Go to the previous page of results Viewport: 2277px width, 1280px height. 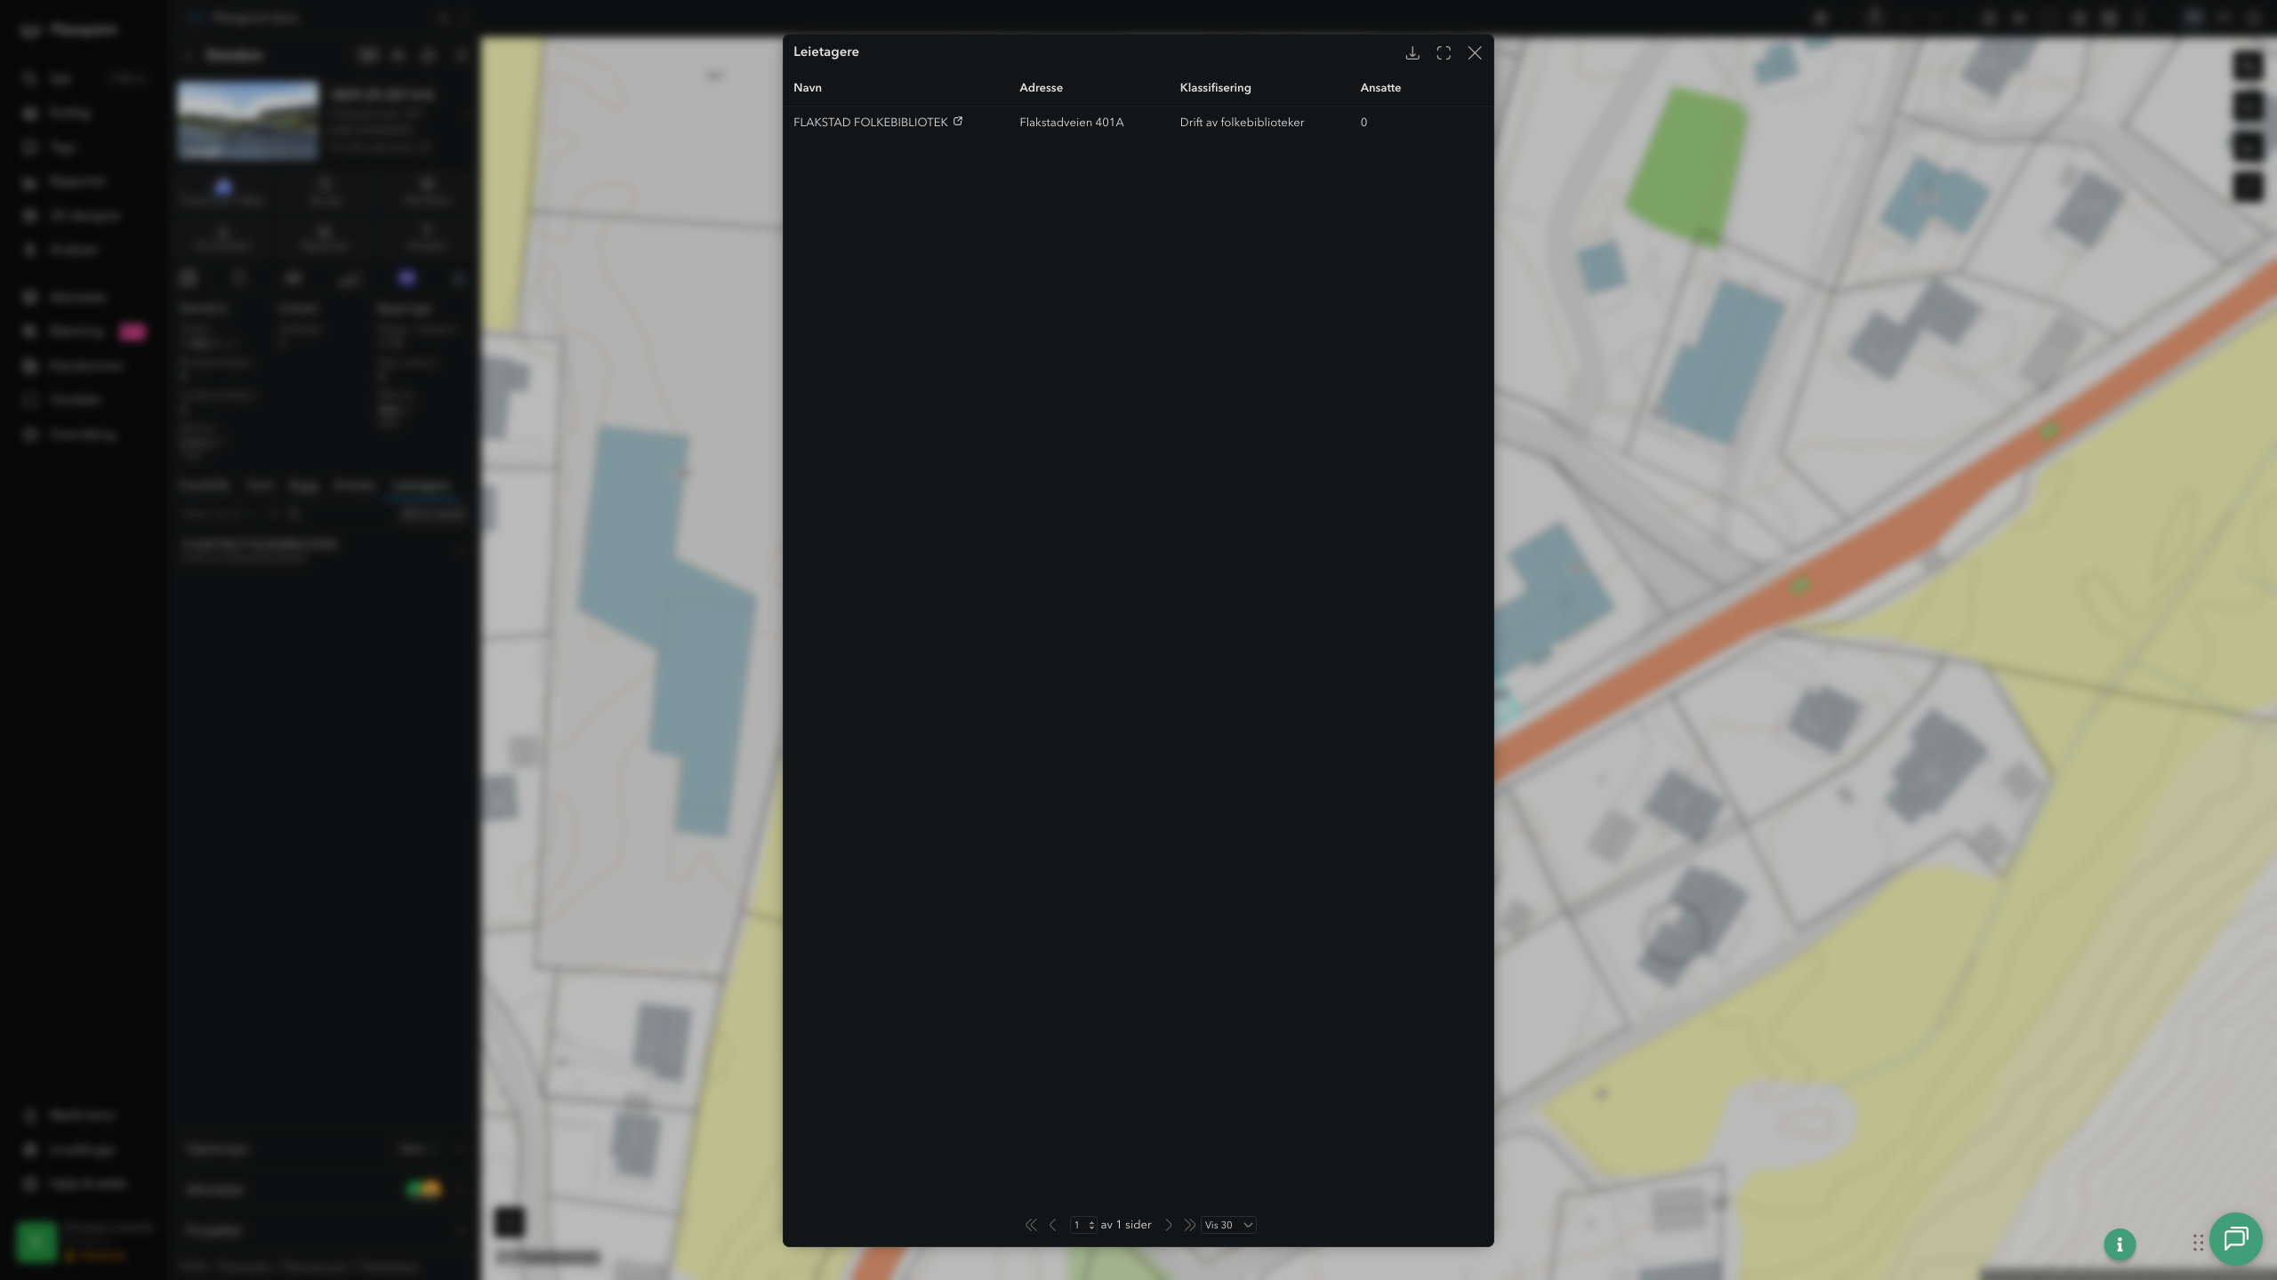[1053, 1225]
